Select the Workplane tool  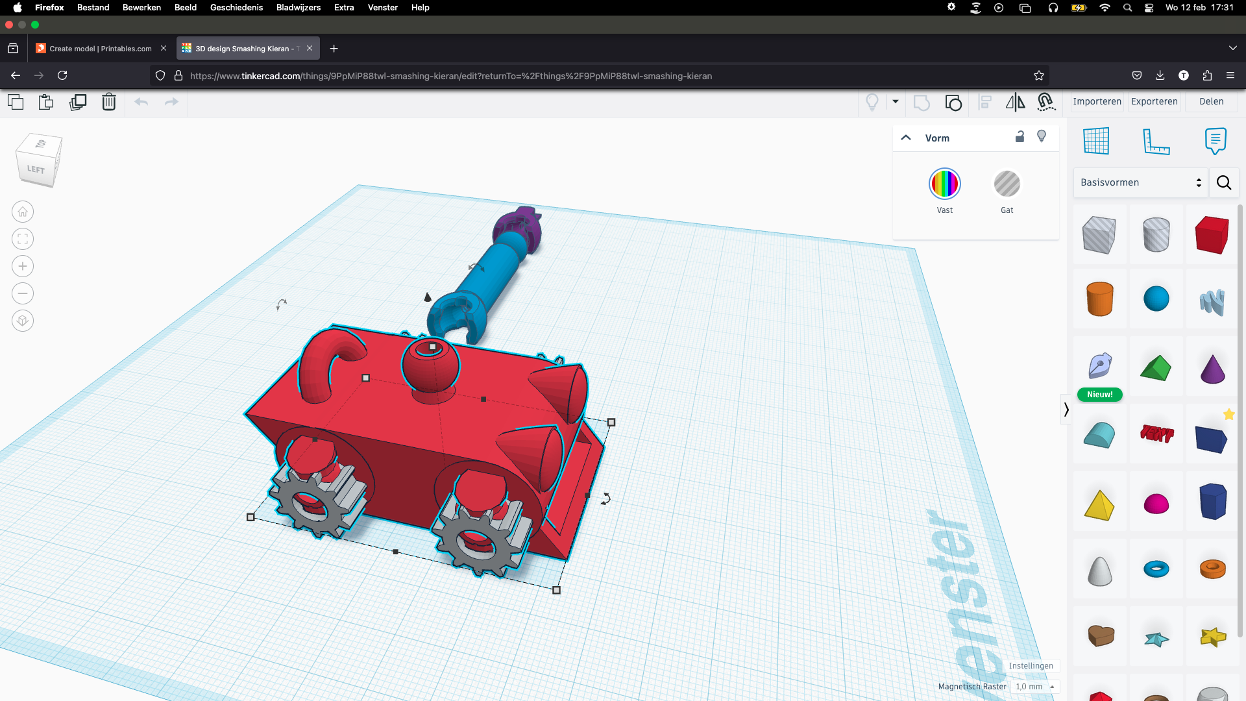[x=1096, y=141]
